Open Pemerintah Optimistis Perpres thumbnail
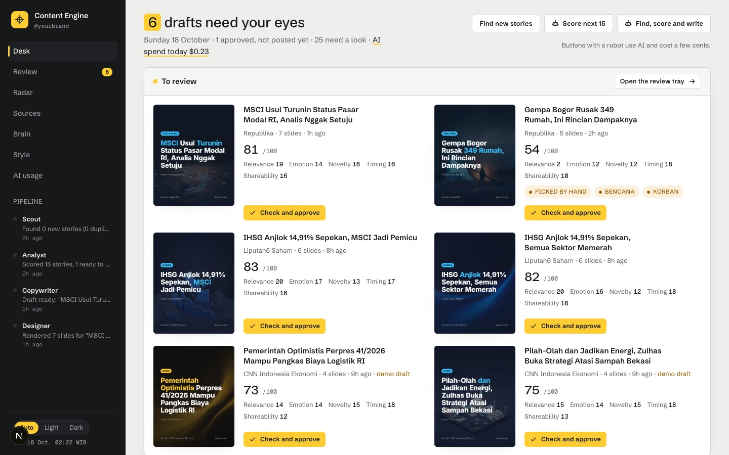Screen dimensions: 729x455 click(x=194, y=396)
